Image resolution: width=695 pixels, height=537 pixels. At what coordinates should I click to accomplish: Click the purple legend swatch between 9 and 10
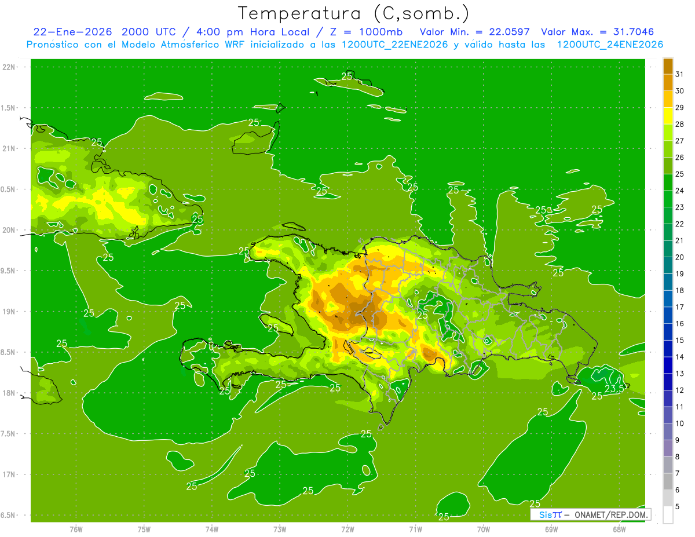click(668, 432)
